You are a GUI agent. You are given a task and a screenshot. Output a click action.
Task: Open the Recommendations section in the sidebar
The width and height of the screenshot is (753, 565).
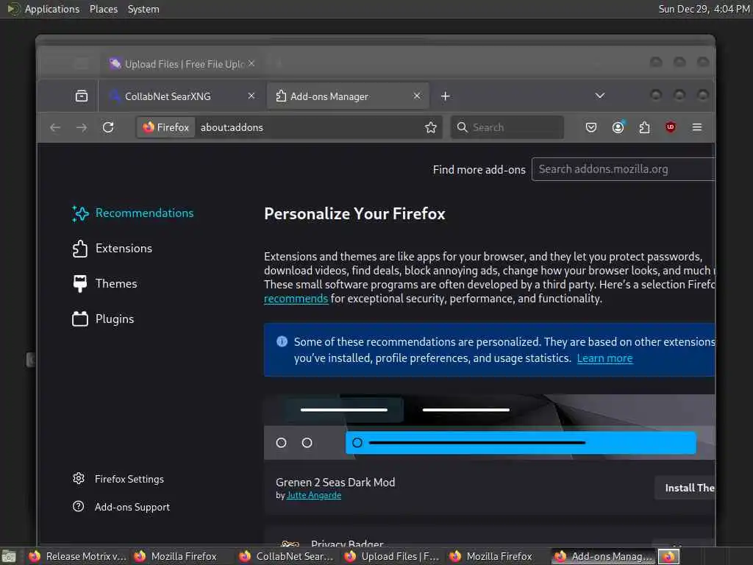coord(132,213)
